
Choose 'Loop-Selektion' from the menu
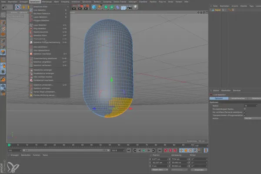(x=40, y=25)
